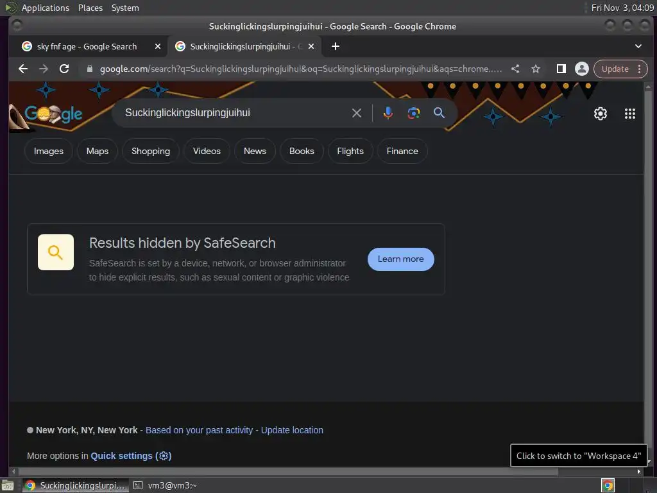
Task: Click the Update Chrome button
Action: click(615, 69)
